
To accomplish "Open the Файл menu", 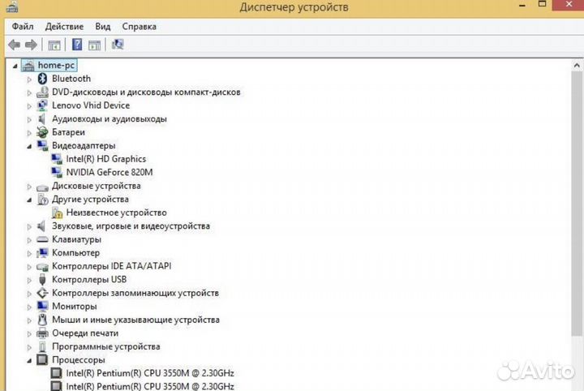I will (x=23, y=27).
